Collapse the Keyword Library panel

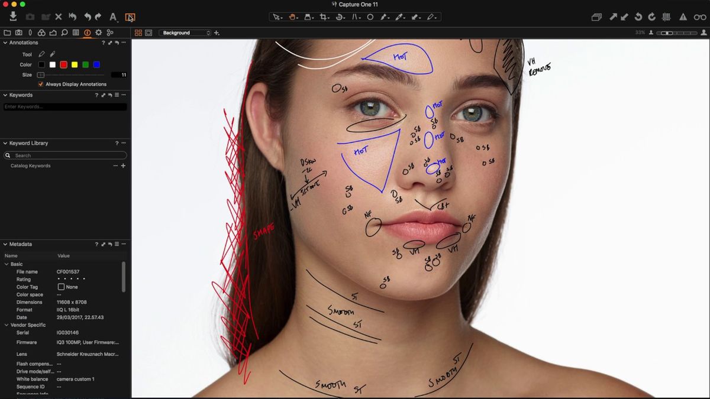[5, 143]
